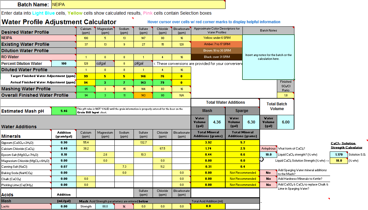Click the Estimated Mash pH value 5.46
Viewport: 368px width, 210px height.
(x=64, y=111)
